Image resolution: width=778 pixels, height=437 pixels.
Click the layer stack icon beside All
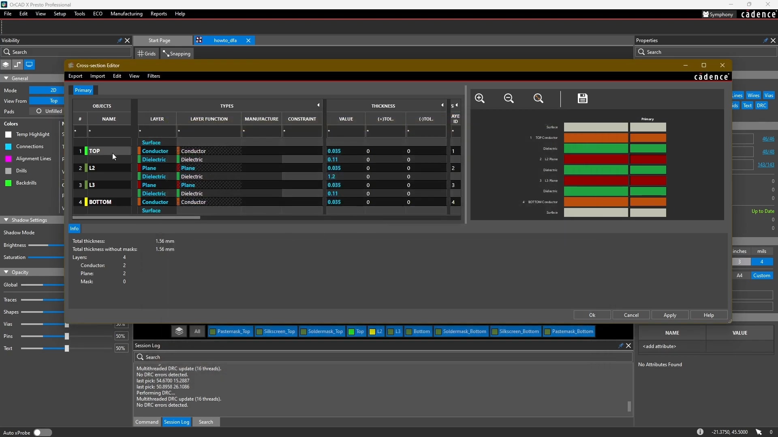pos(179,331)
